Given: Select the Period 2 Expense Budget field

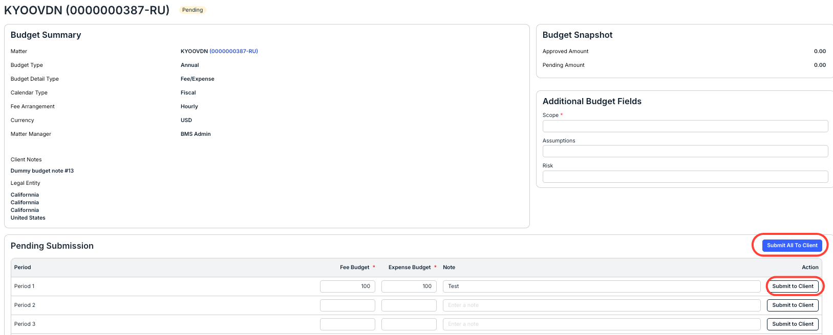Looking at the screenshot, I should click(x=409, y=305).
